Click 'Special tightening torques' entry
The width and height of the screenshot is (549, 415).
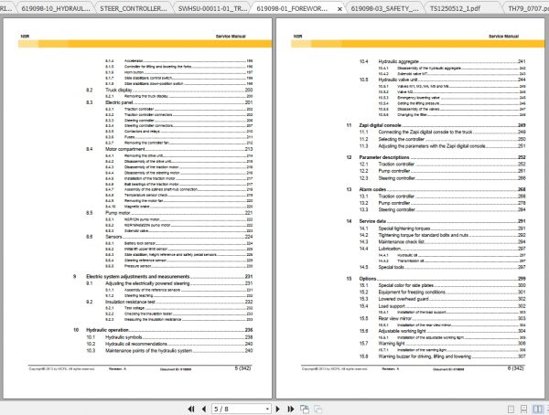point(404,229)
